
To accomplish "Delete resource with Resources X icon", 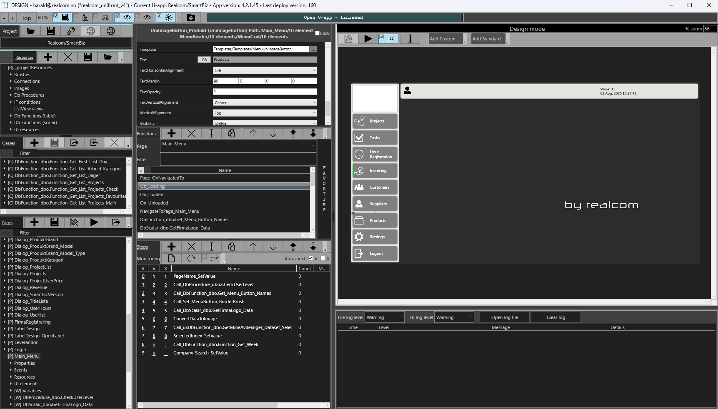I will [68, 57].
